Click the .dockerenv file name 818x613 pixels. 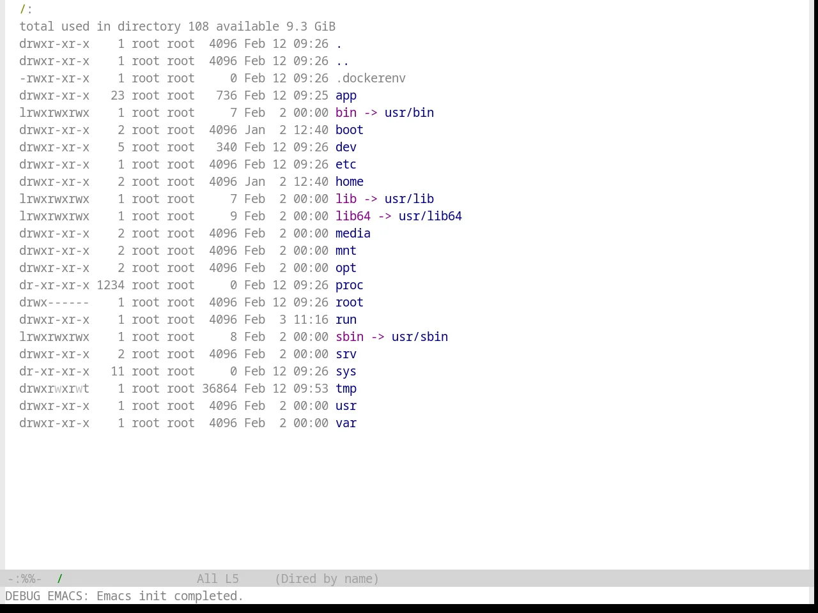click(x=371, y=79)
